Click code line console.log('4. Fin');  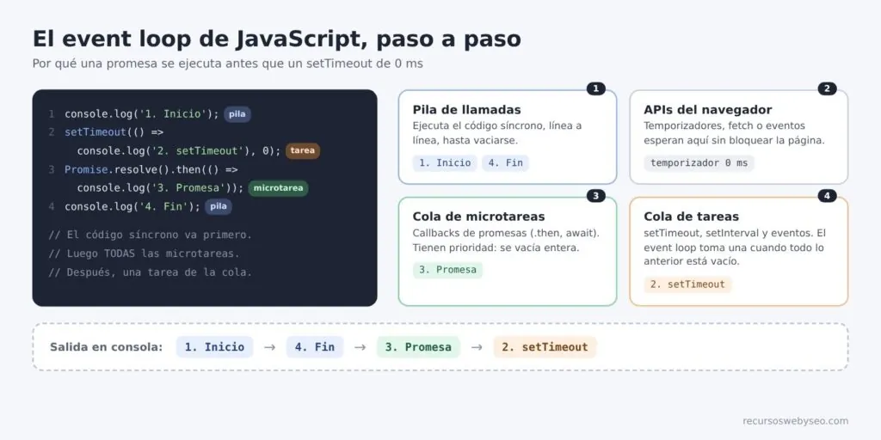132,206
